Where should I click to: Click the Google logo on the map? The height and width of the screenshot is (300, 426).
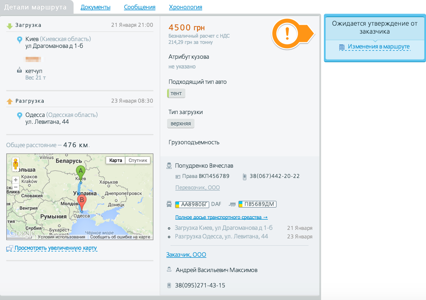[22, 233]
